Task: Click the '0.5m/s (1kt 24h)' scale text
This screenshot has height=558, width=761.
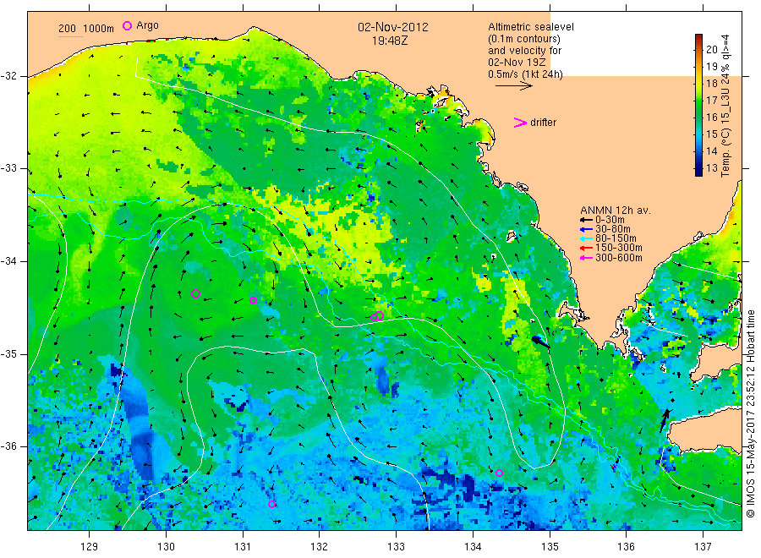Action: tap(526, 74)
